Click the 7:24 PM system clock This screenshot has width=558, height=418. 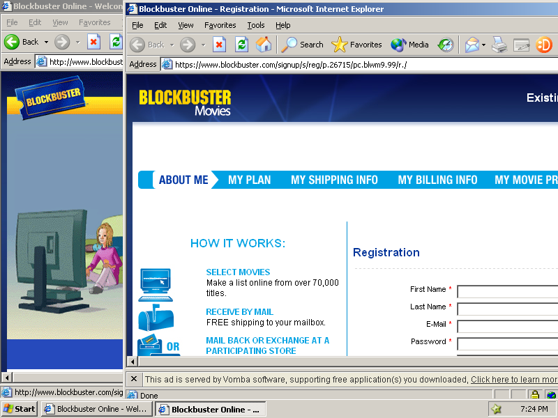tap(534, 409)
